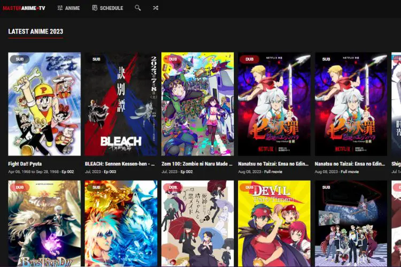Click the Zom 100: Zombie ni Naru title
Screen dimensions: 401x267
[x=197, y=164]
